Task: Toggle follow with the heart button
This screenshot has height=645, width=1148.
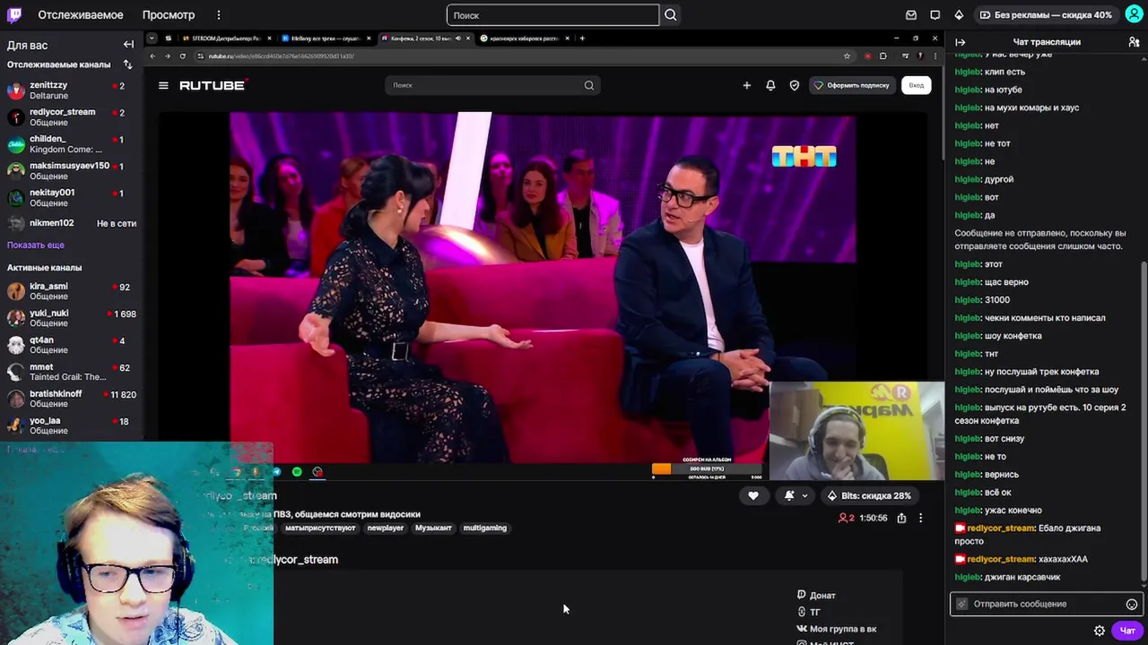Action: coord(753,495)
